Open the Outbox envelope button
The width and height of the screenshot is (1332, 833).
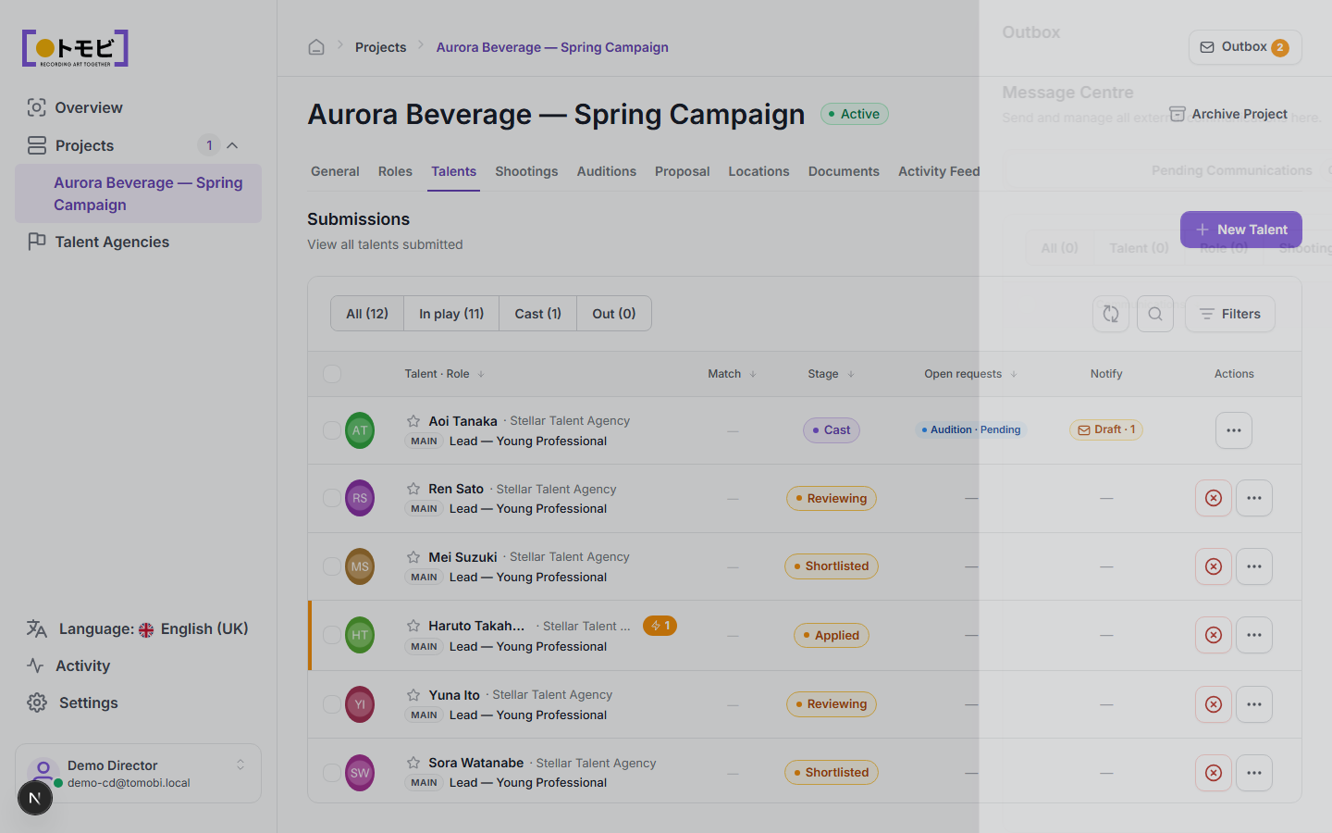click(1245, 47)
